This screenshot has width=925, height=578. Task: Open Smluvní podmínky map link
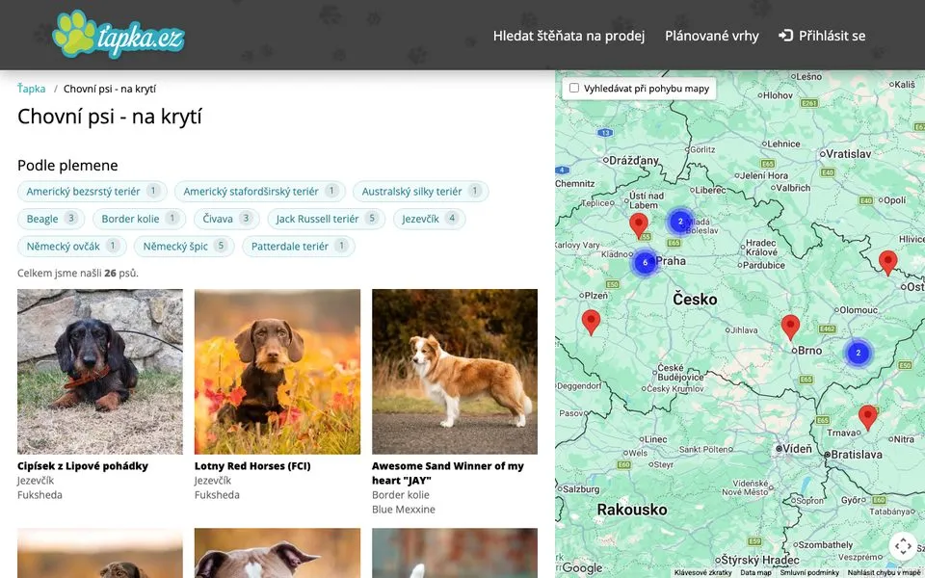point(809,572)
